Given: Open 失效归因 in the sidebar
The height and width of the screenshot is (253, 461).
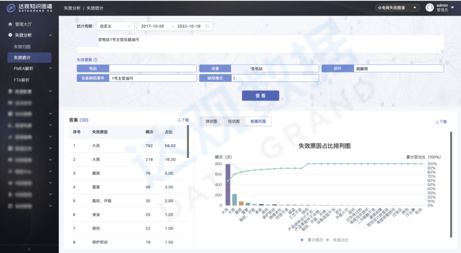Looking at the screenshot, I should click(22, 46).
